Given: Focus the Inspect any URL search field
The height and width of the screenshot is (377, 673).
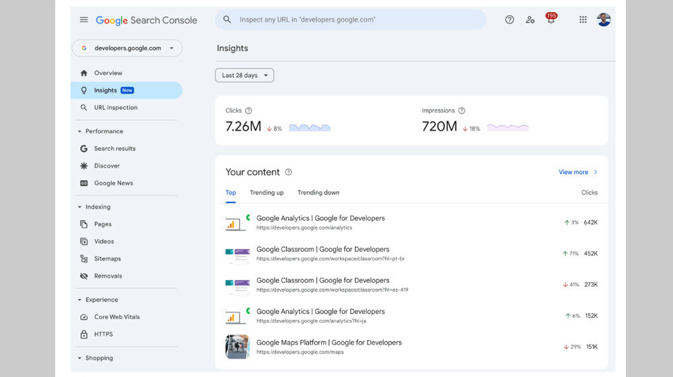Looking at the screenshot, I should 350,20.
